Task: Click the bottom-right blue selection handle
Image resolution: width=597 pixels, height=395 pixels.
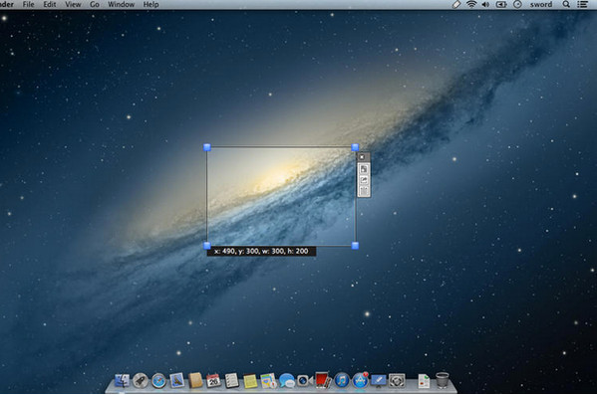Action: [355, 246]
